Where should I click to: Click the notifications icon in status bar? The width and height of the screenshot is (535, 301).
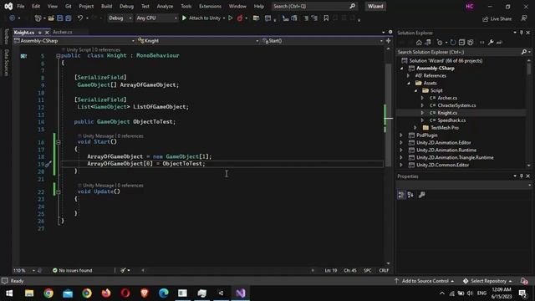[x=524, y=281]
